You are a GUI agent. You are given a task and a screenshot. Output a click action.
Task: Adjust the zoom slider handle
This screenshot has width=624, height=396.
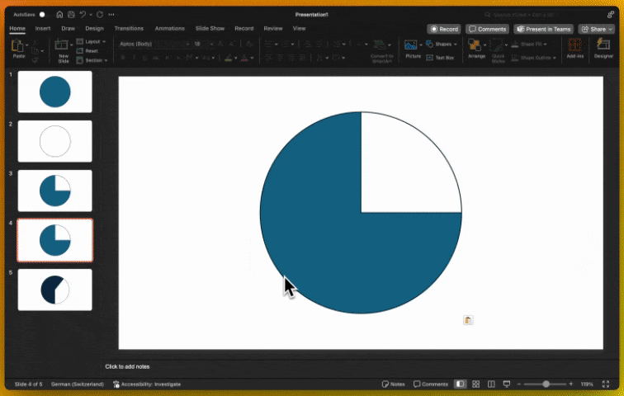(546, 384)
